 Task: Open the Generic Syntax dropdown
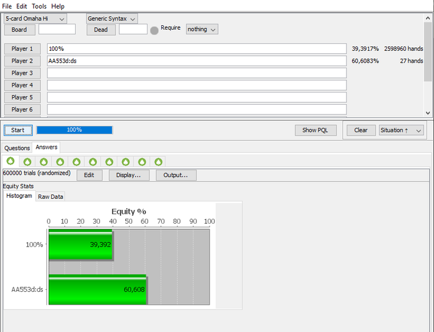[112, 19]
